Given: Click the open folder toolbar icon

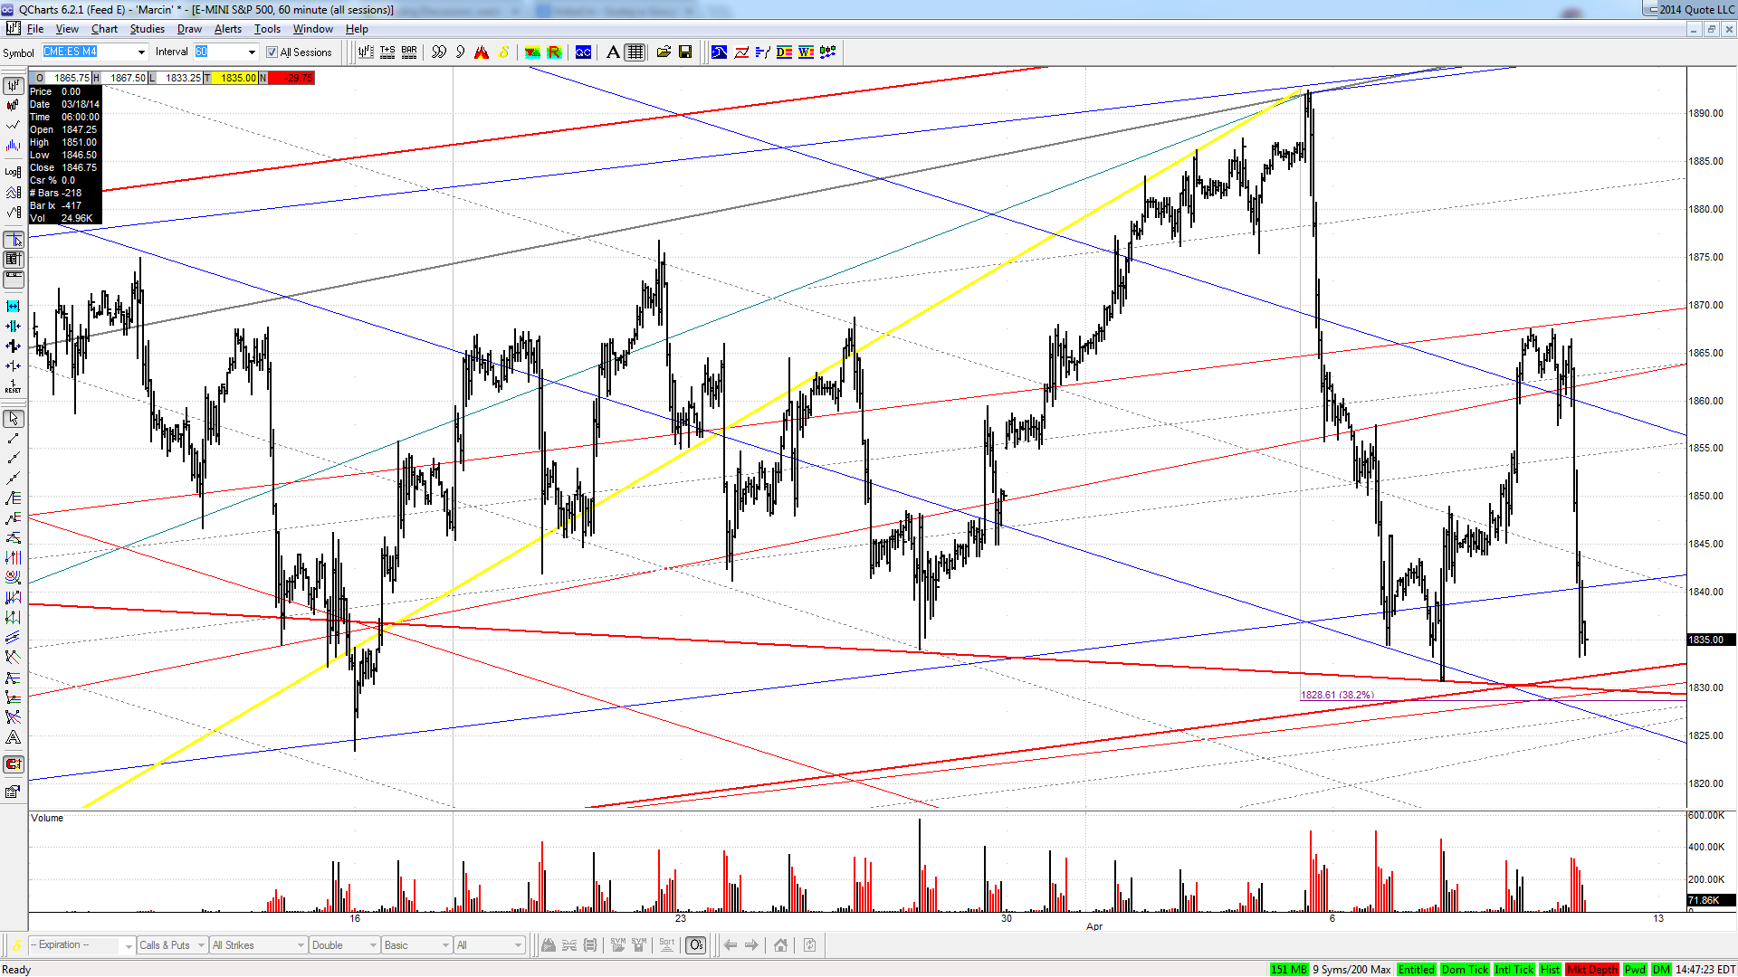Looking at the screenshot, I should [x=664, y=52].
